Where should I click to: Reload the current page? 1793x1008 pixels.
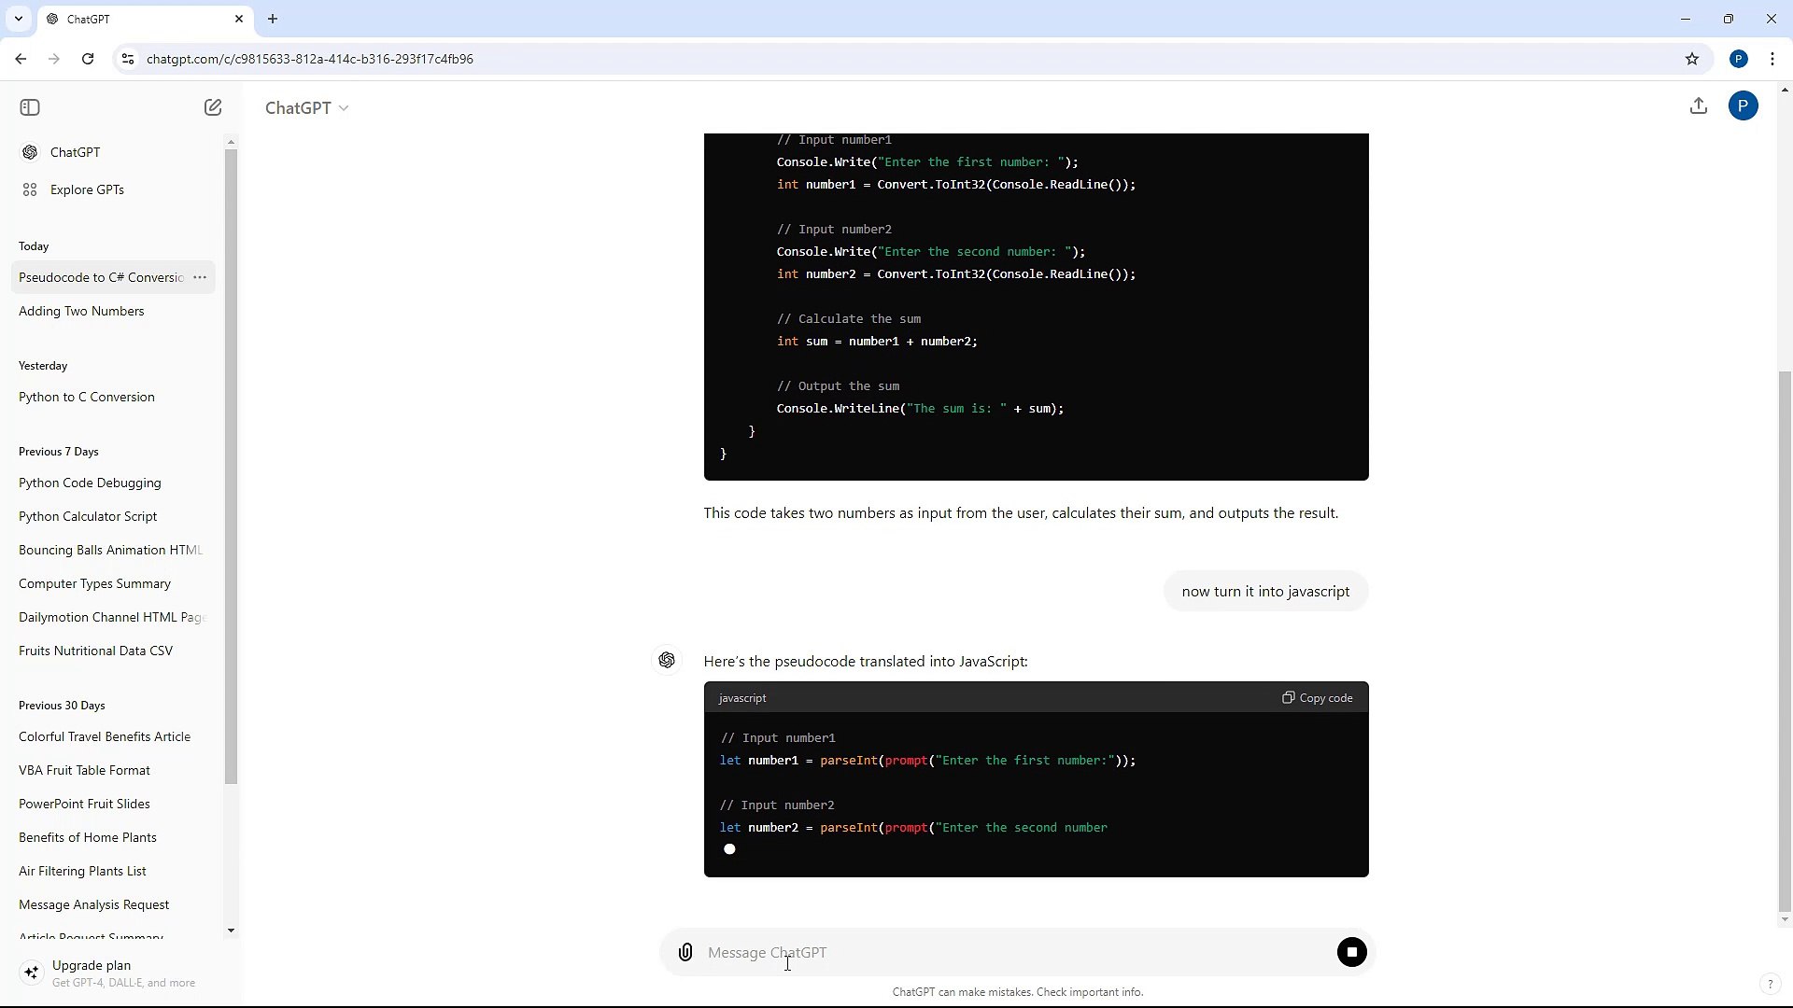pyautogui.click(x=87, y=59)
